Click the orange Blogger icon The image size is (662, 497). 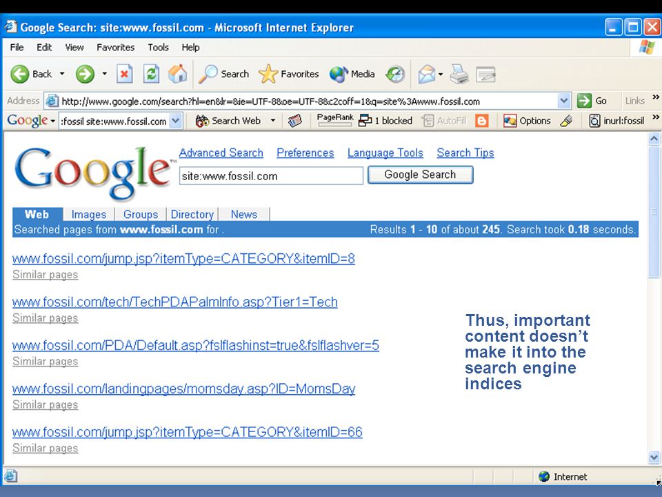pos(482,121)
